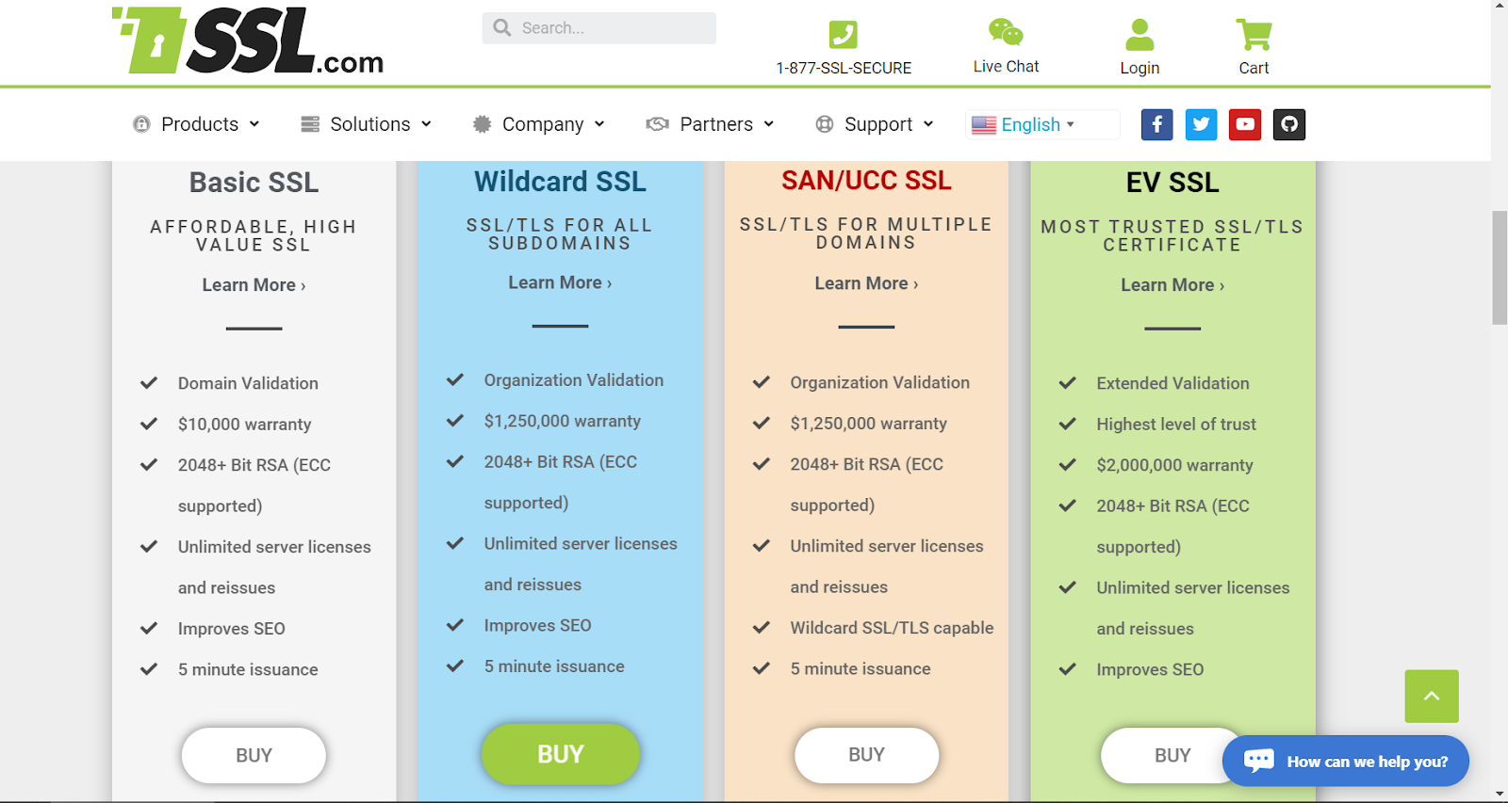The height and width of the screenshot is (803, 1508).
Task: Click the Company gear icon
Action: coord(482,124)
